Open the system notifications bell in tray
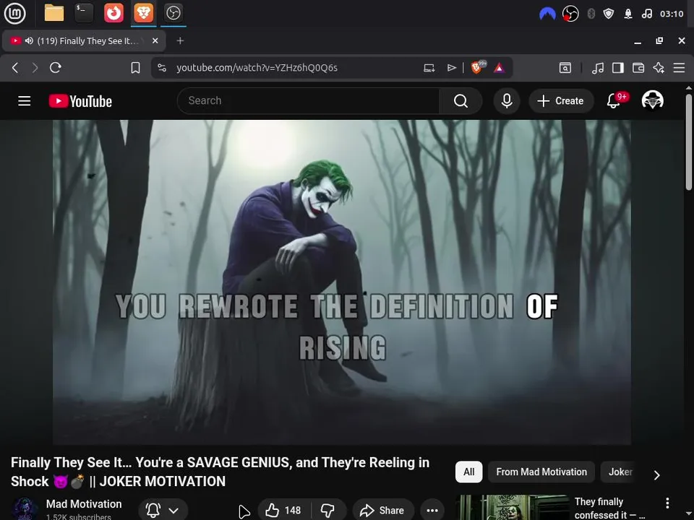 (x=628, y=14)
